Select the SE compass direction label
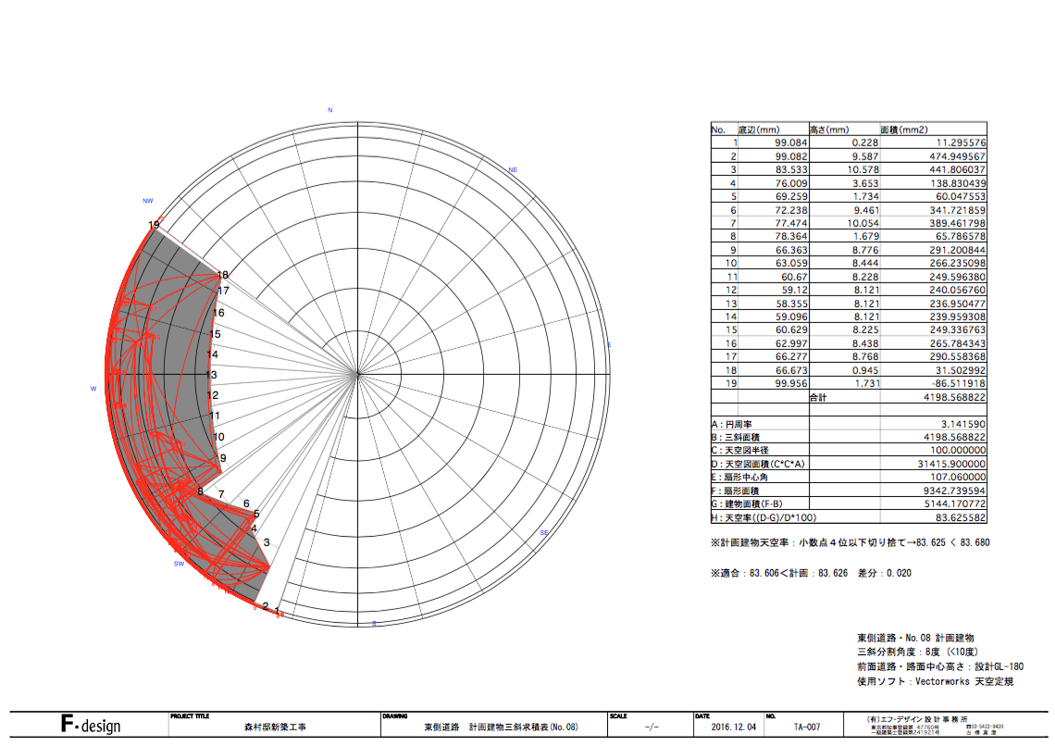This screenshot has height=746, width=1055. pos(543,533)
